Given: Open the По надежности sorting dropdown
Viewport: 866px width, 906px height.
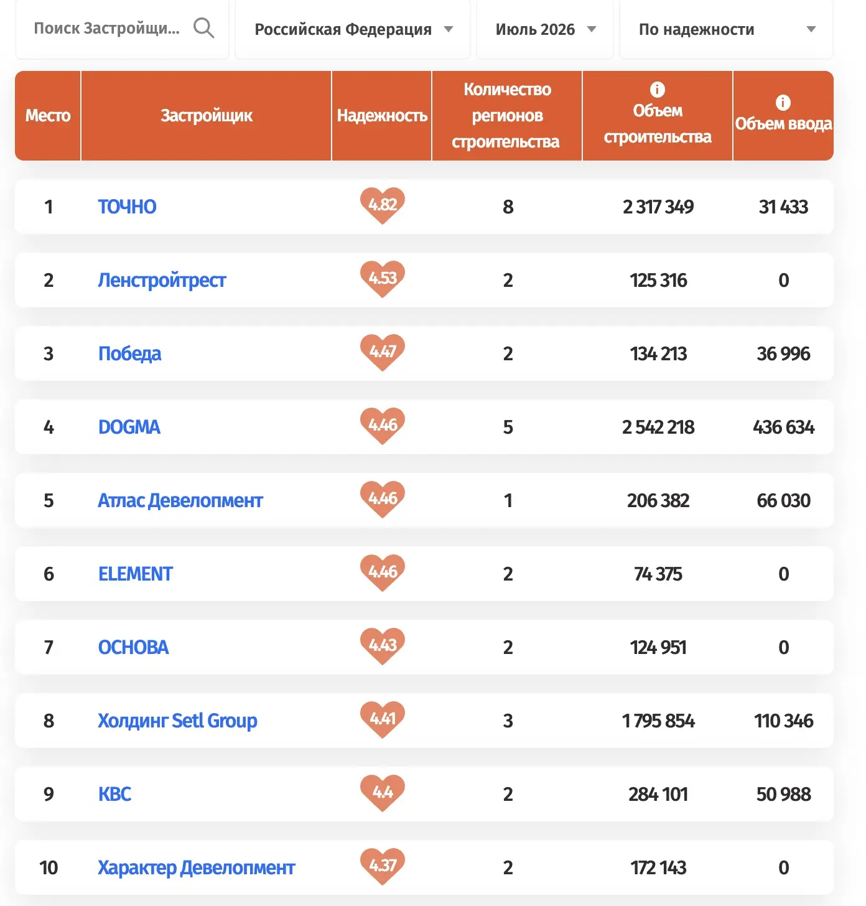Looking at the screenshot, I should pyautogui.click(x=726, y=29).
